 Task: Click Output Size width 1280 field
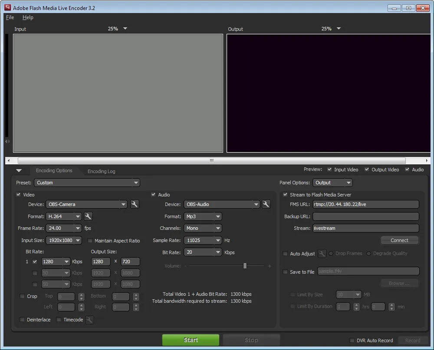click(x=101, y=262)
